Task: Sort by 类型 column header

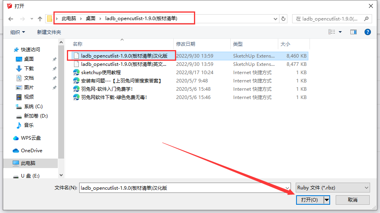Action: [238, 44]
